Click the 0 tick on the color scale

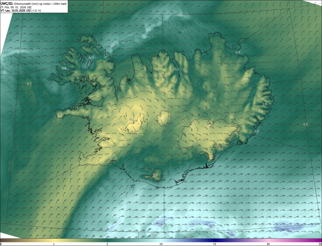[1, 244]
